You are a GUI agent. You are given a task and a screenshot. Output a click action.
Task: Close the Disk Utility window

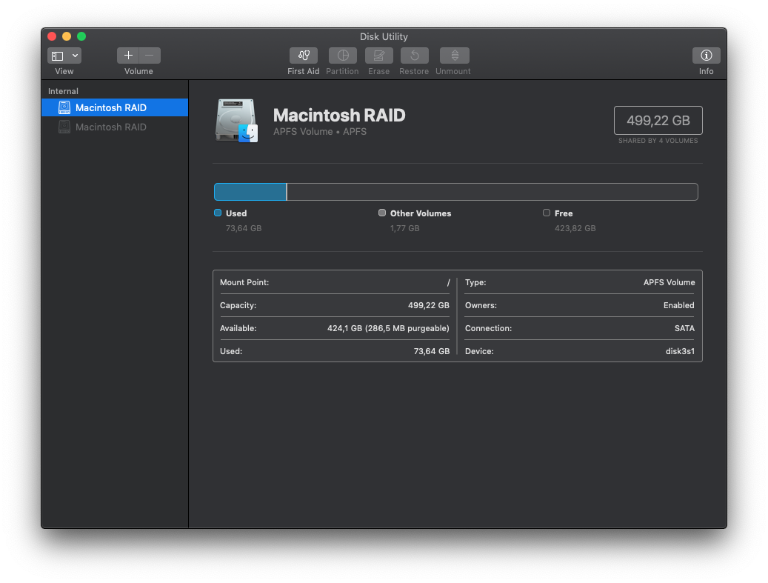tap(52, 36)
